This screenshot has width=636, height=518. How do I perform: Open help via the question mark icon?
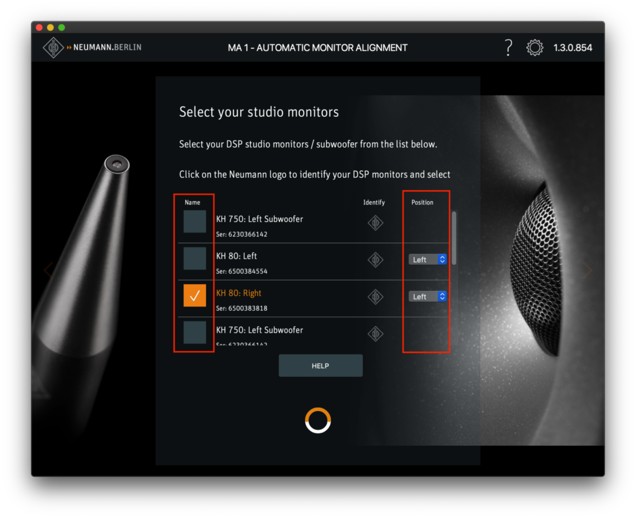click(508, 47)
